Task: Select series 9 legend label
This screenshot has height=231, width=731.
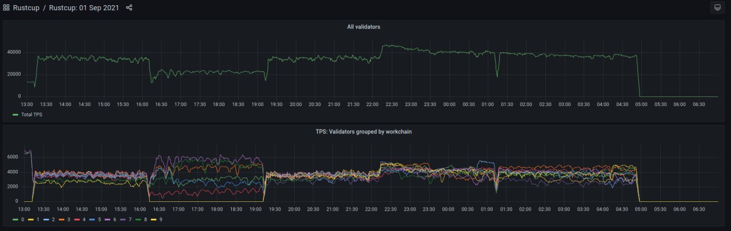Action: pos(161,219)
